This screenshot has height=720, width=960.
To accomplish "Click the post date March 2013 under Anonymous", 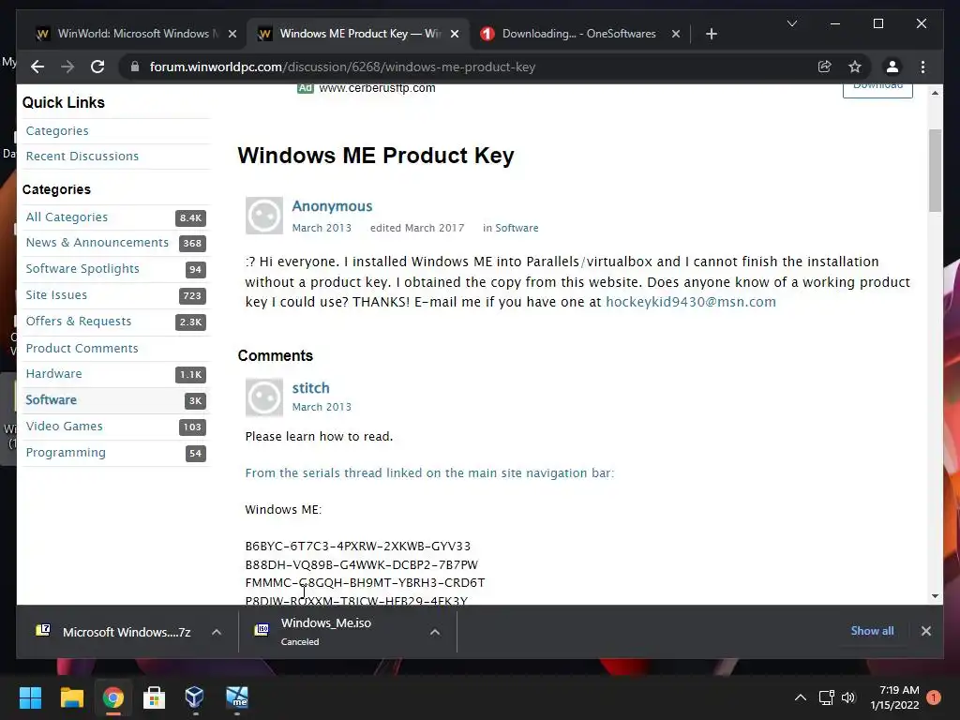I will click(322, 228).
